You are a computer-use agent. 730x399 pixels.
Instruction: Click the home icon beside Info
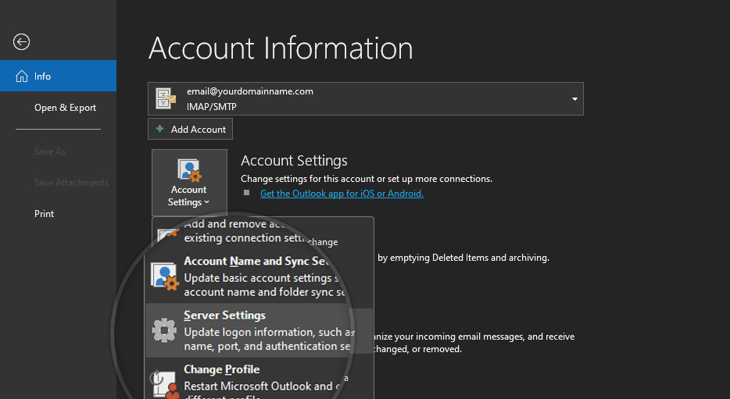22,77
